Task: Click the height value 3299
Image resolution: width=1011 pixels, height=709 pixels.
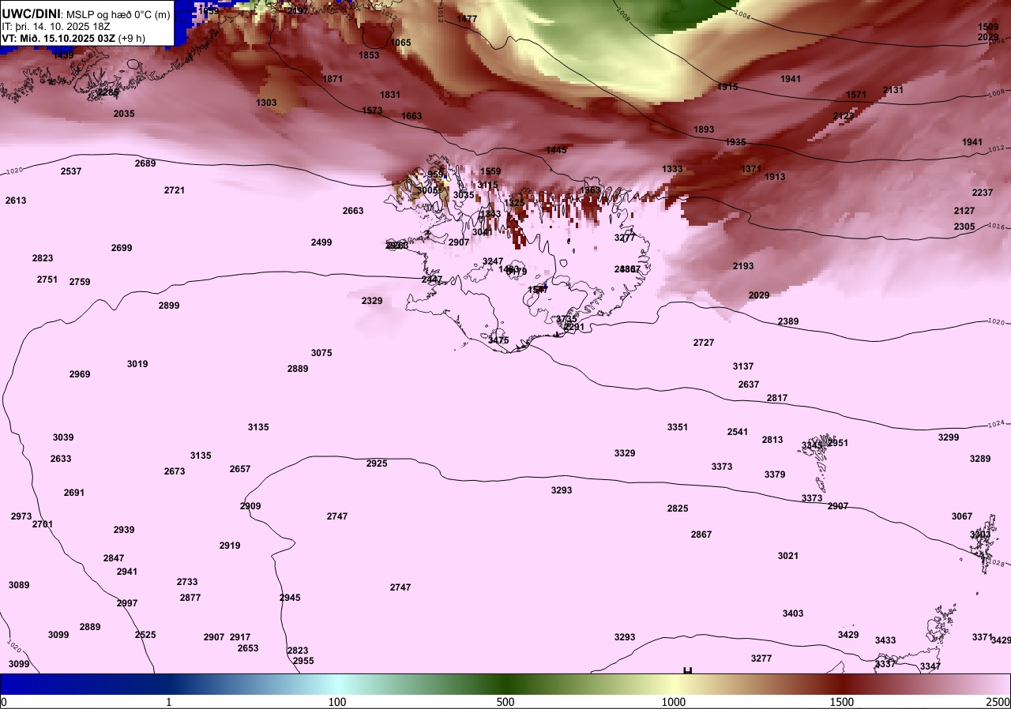Action: click(x=949, y=437)
